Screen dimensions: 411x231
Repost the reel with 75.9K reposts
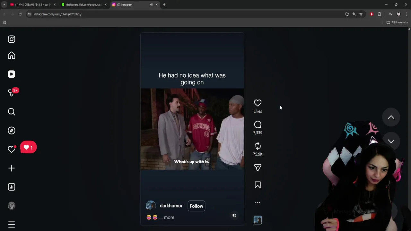[258, 146]
